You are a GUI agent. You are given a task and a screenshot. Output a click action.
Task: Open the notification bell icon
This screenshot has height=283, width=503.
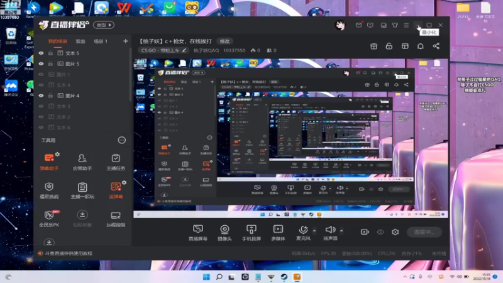point(420,46)
